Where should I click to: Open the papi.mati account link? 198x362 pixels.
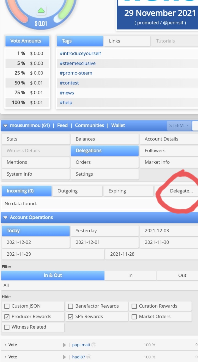(x=81, y=345)
